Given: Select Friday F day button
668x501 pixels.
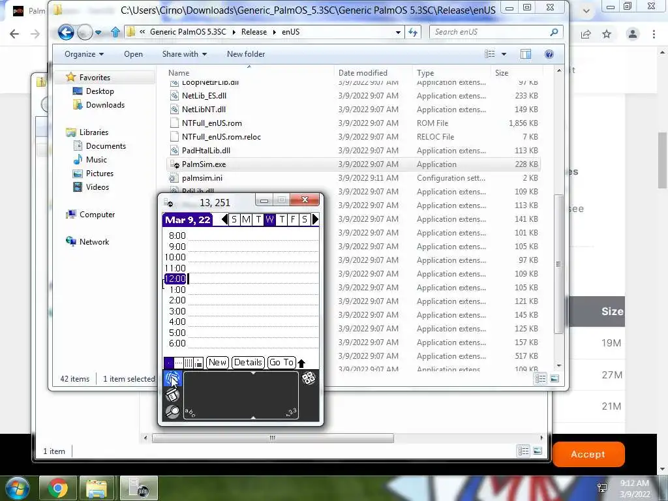Looking at the screenshot, I should click(x=293, y=219).
